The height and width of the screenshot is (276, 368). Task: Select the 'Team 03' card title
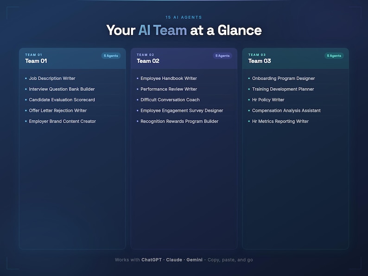click(x=260, y=61)
